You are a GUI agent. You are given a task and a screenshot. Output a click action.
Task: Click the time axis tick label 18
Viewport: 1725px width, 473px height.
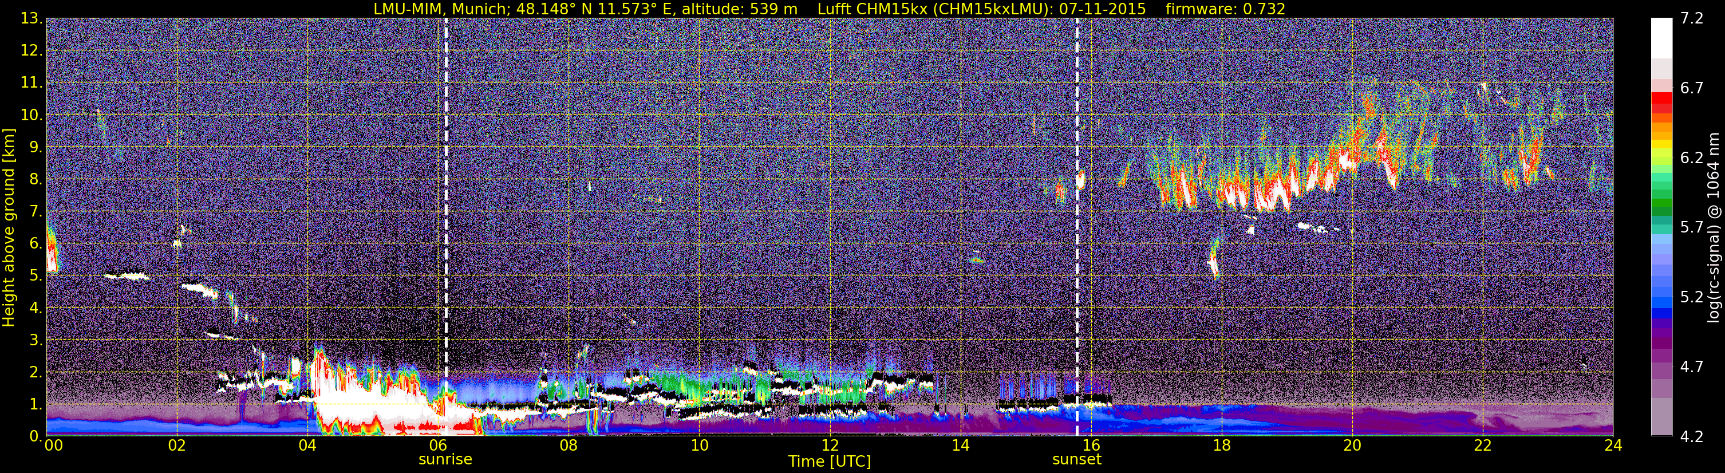coord(1221,446)
